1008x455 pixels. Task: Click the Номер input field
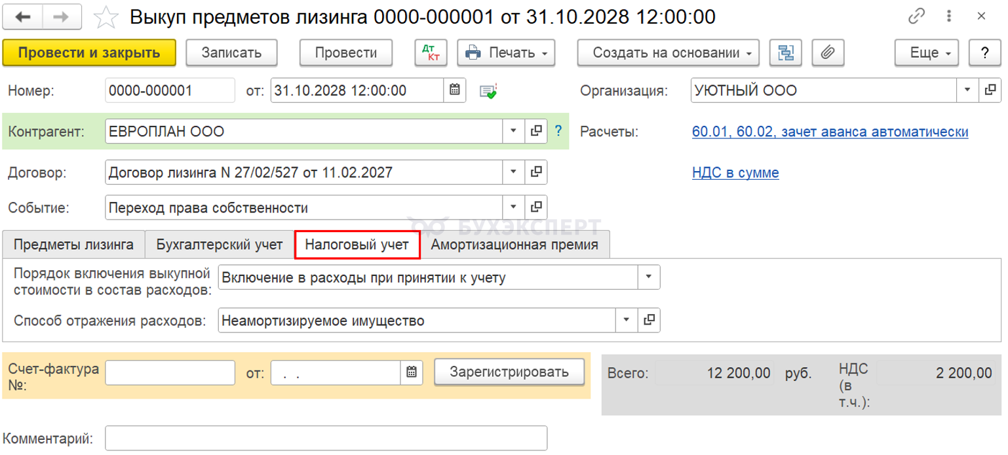pyautogui.click(x=170, y=90)
